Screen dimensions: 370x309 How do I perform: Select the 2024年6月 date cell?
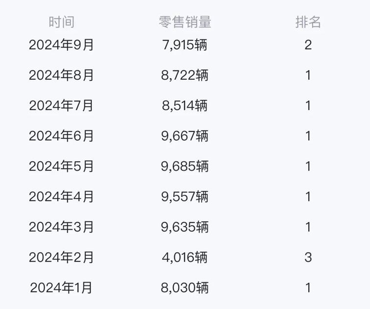click(x=61, y=136)
